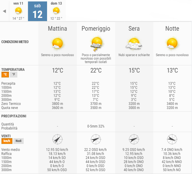Switch temperature to °F

tap(13, 74)
